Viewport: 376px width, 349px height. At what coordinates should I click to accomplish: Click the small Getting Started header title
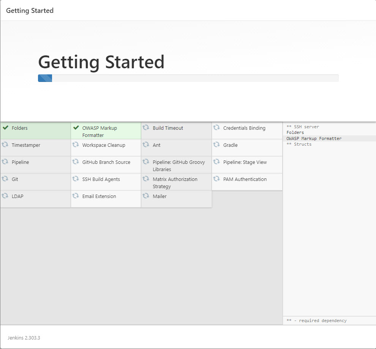click(30, 11)
